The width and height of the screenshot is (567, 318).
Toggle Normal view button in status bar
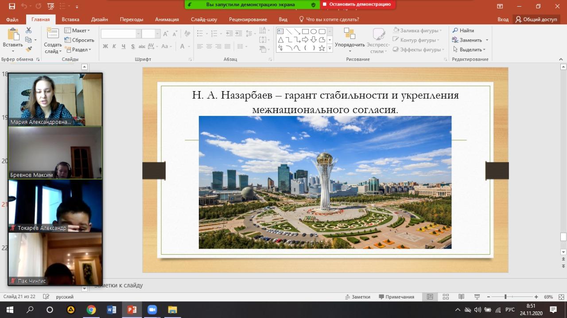pyautogui.click(x=430, y=297)
